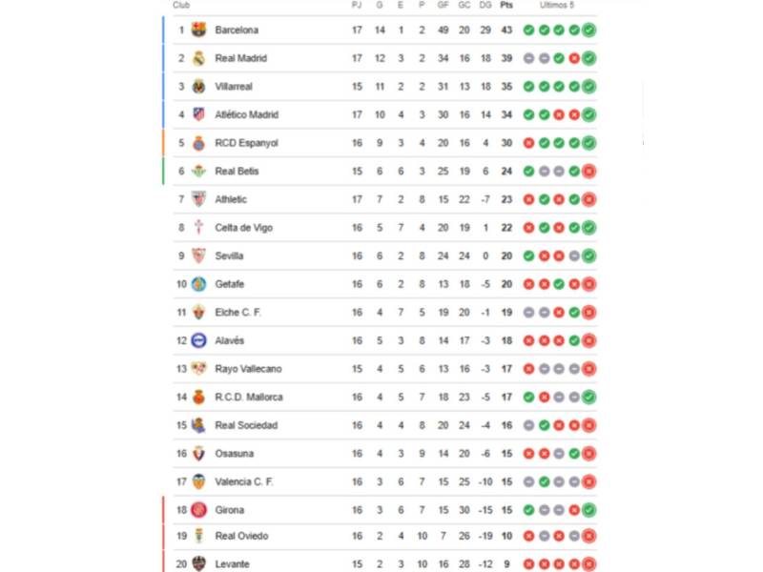Click the Atlético Madrid shield icon

[x=200, y=114]
